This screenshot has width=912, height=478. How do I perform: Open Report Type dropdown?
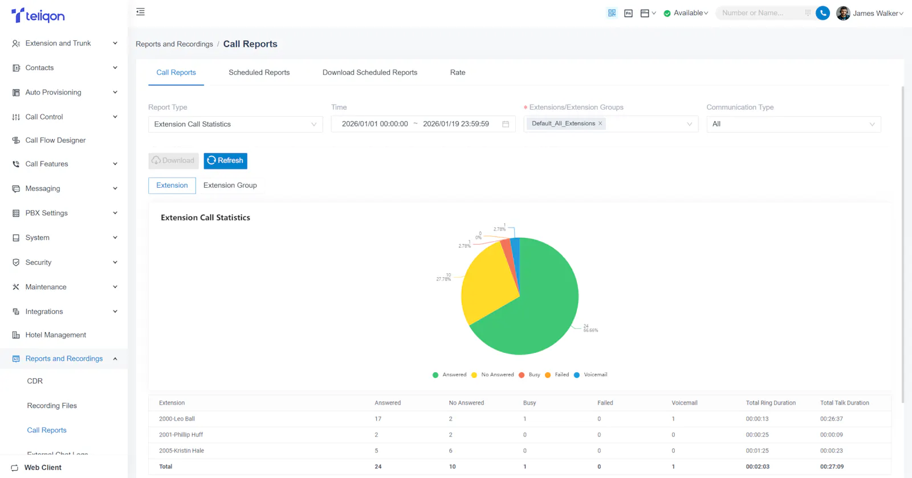click(235, 124)
